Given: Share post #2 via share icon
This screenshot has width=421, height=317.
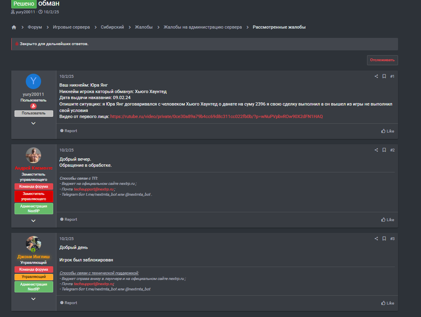Looking at the screenshot, I should [x=376, y=150].
